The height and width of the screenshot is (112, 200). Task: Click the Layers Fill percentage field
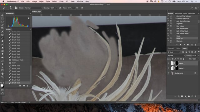coord(194,59)
